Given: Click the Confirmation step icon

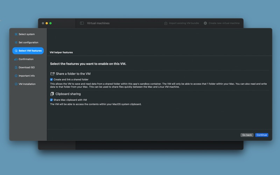Looking at the screenshot, I should coord(16,59).
